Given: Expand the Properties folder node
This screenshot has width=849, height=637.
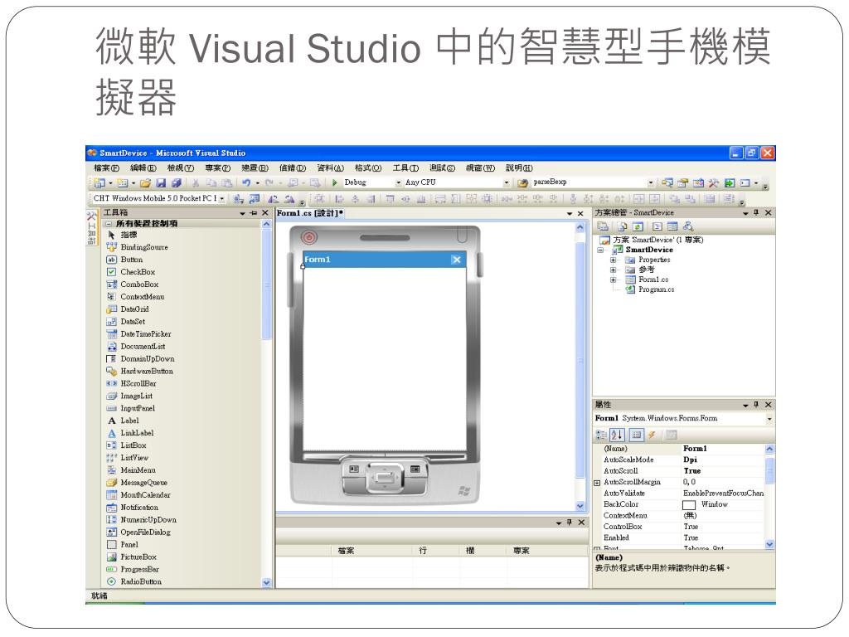Looking at the screenshot, I should click(x=613, y=260).
